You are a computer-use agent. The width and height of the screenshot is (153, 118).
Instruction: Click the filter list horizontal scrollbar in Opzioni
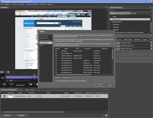74,74
